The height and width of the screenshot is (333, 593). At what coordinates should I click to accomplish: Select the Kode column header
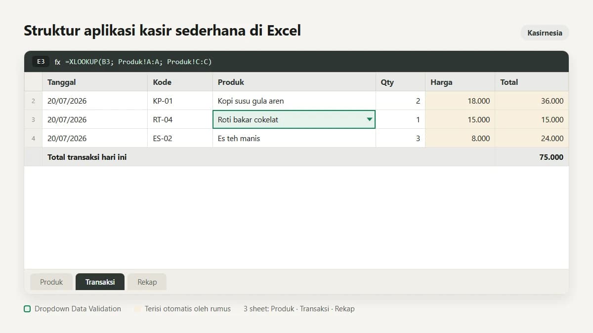(180, 82)
